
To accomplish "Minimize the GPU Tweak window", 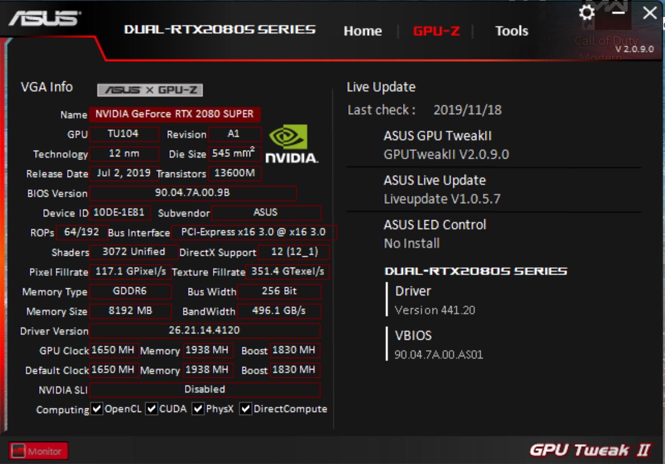I will (618, 13).
